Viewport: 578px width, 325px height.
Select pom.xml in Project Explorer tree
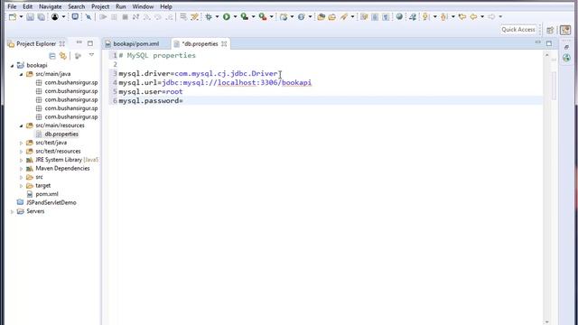point(46,194)
